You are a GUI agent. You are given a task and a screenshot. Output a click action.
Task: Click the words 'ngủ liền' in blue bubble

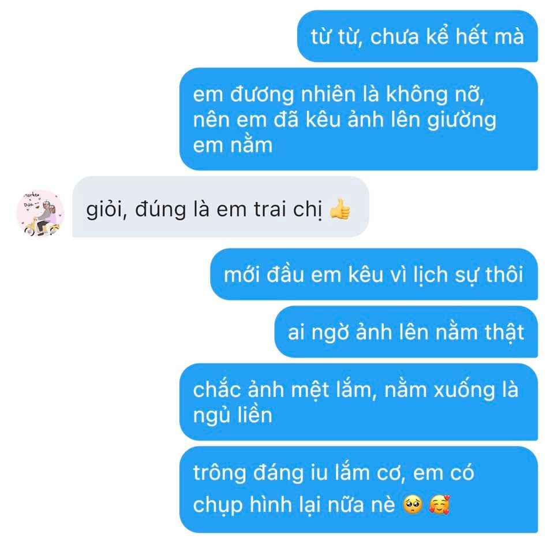233,415
